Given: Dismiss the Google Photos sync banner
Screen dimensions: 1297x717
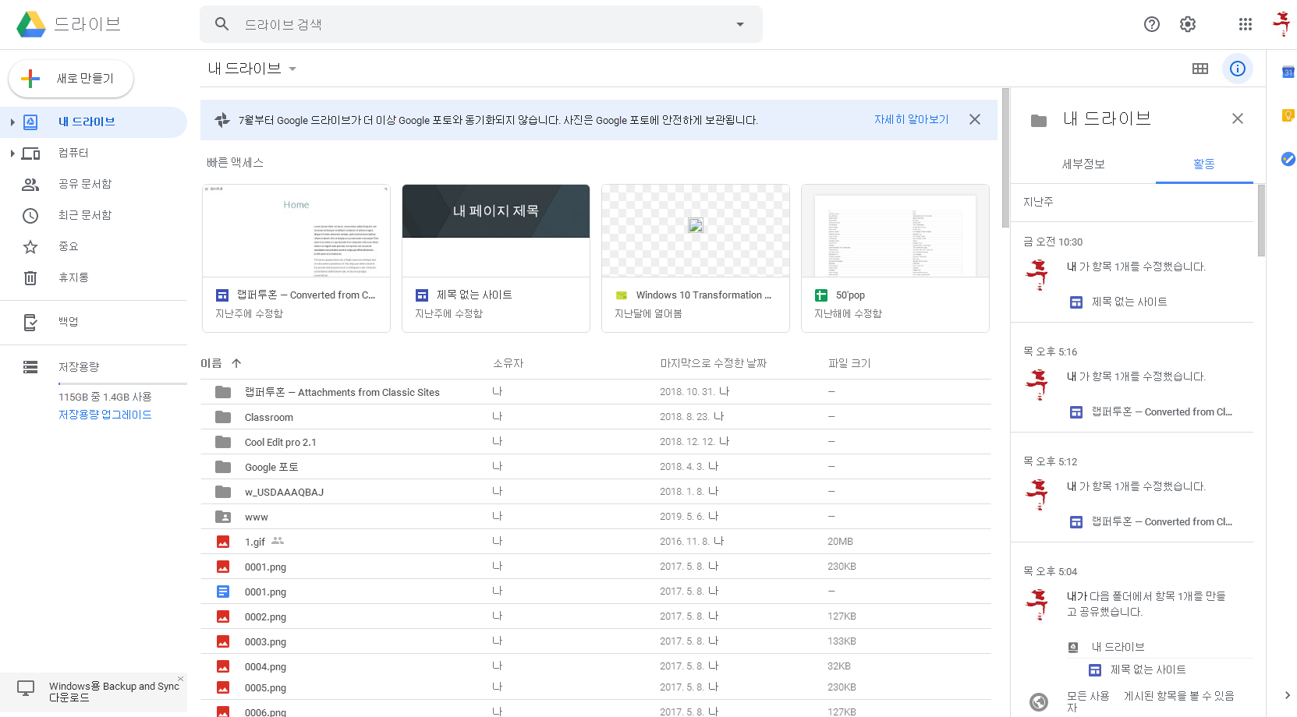Looking at the screenshot, I should [975, 119].
